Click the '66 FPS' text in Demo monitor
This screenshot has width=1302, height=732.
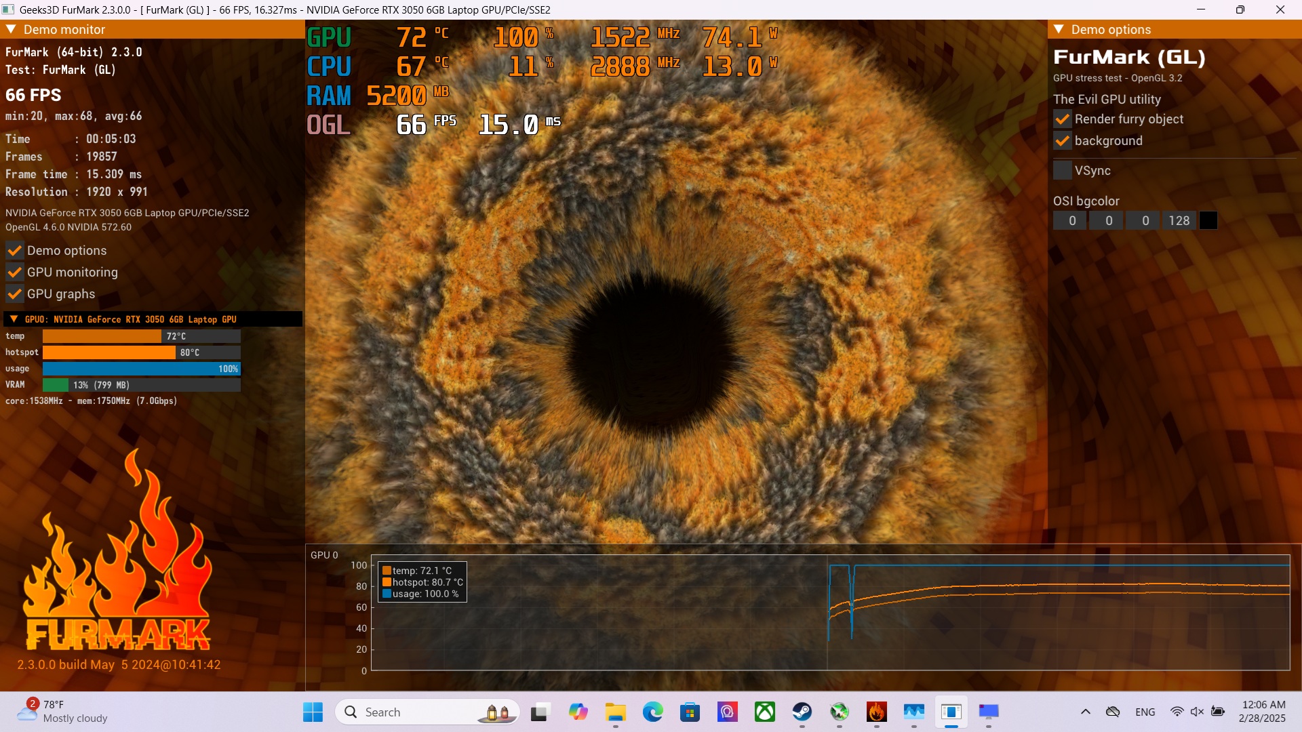coord(33,95)
